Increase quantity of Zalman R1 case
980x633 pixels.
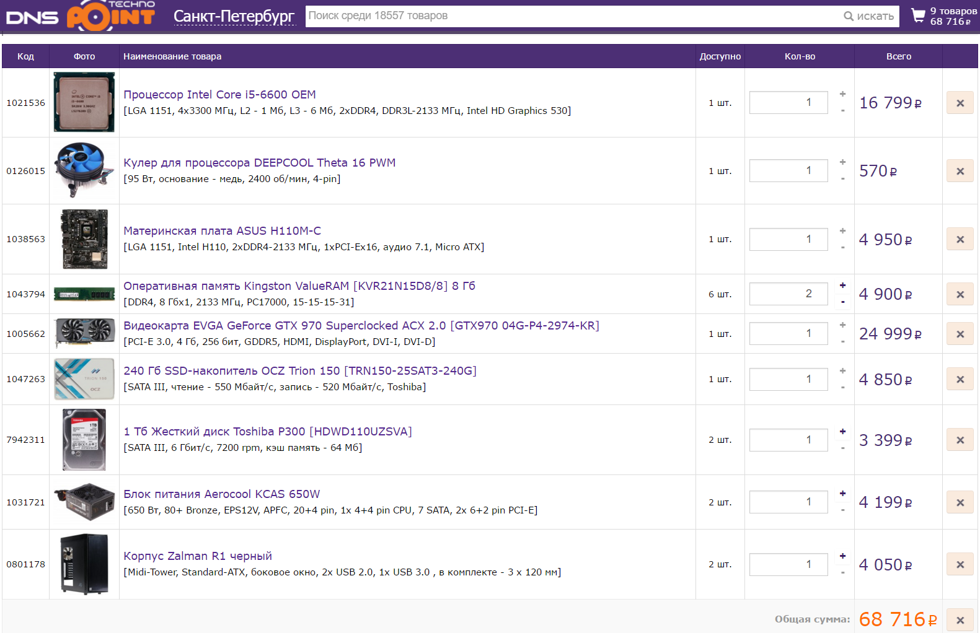point(842,556)
